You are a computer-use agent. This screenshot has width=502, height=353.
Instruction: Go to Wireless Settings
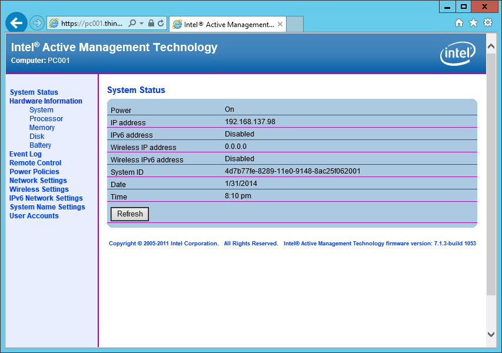pos(39,189)
